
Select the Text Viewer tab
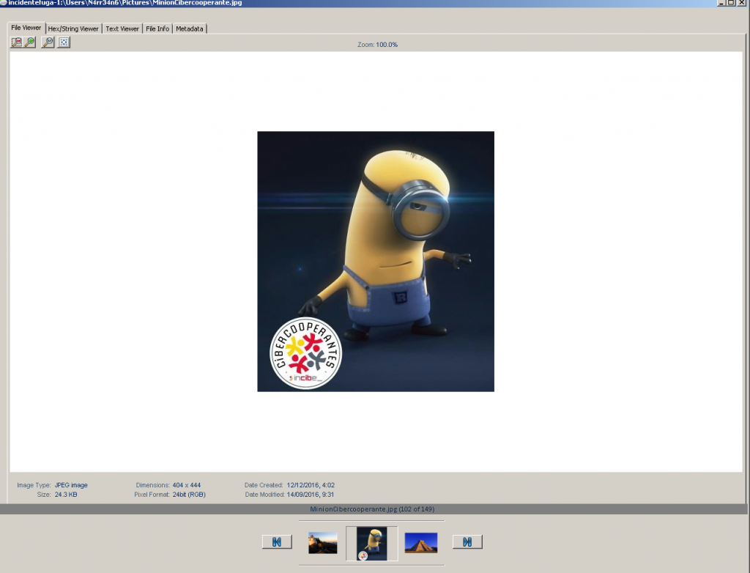(122, 29)
